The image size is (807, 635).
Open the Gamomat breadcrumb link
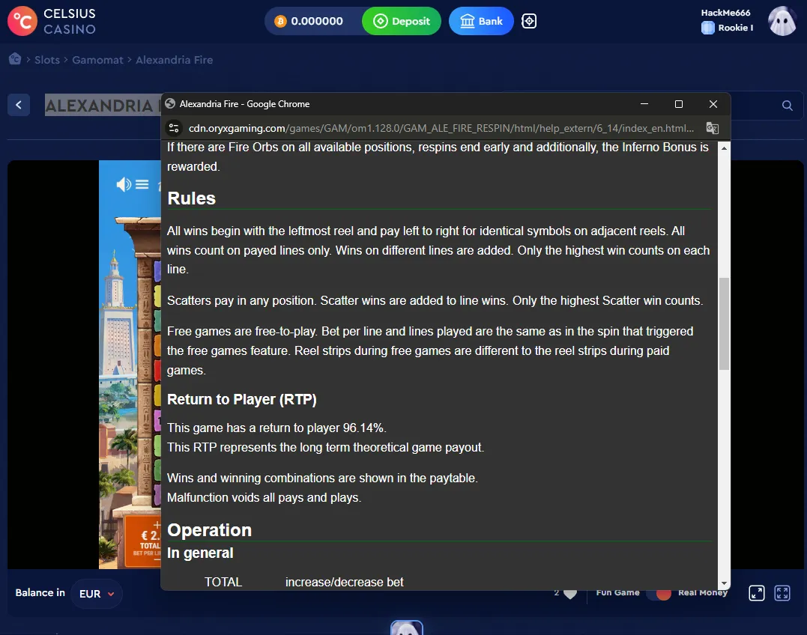coord(98,60)
